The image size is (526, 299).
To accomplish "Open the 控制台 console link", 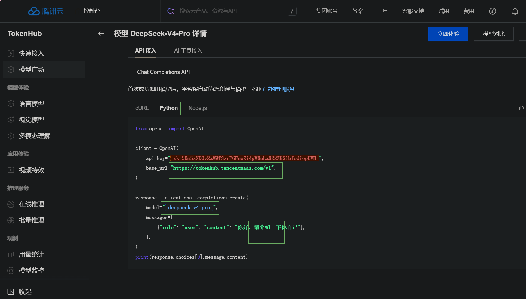I will [x=92, y=11].
